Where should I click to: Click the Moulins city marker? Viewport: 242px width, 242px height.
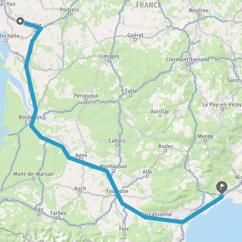coord(198,15)
